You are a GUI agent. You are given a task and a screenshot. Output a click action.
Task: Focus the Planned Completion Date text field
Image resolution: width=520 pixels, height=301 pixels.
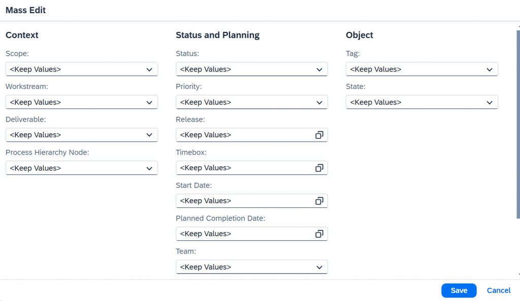click(245, 234)
